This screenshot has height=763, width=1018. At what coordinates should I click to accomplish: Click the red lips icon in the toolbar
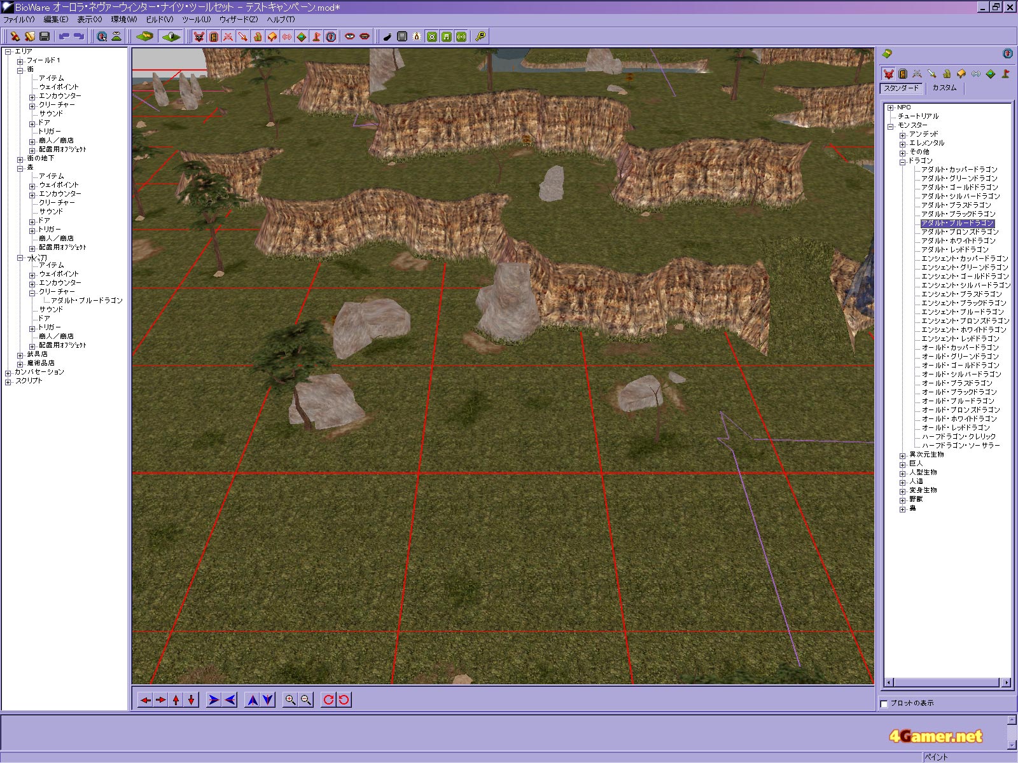(365, 37)
